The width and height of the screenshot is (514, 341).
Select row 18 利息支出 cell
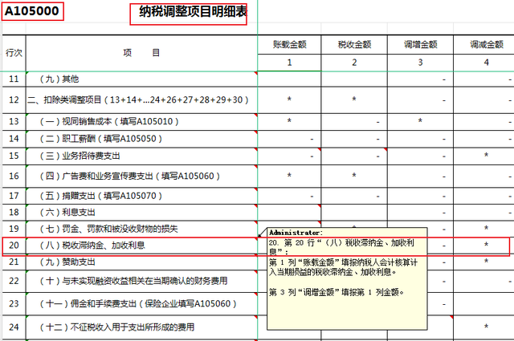pos(141,213)
